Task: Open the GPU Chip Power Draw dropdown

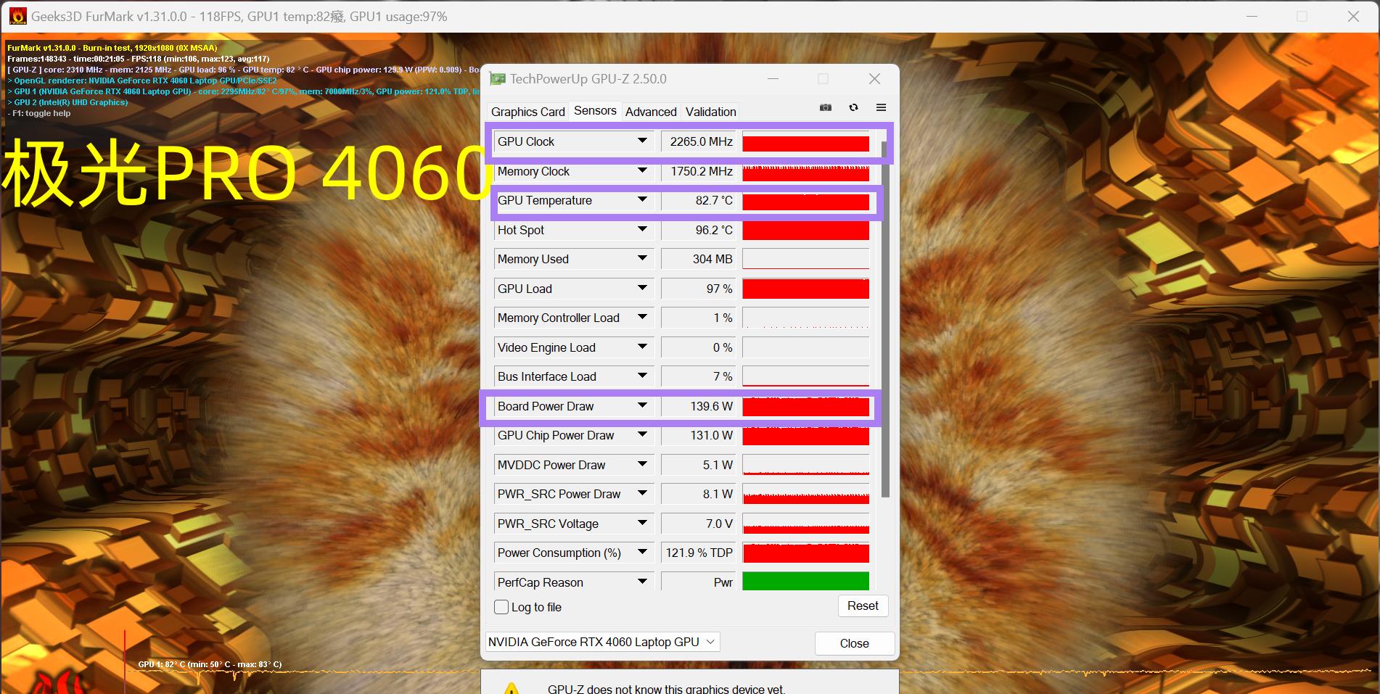Action: point(642,435)
